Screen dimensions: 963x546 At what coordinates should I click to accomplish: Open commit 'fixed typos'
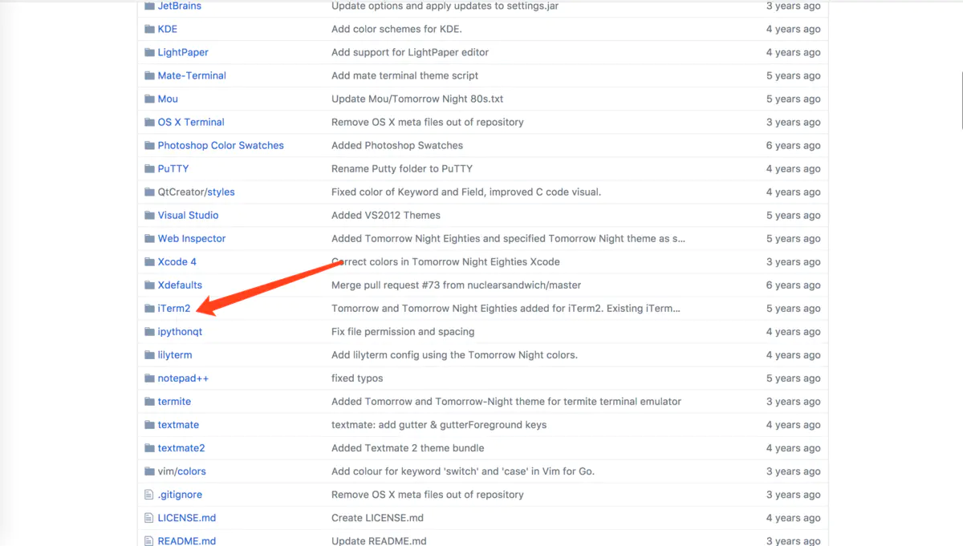click(x=357, y=378)
